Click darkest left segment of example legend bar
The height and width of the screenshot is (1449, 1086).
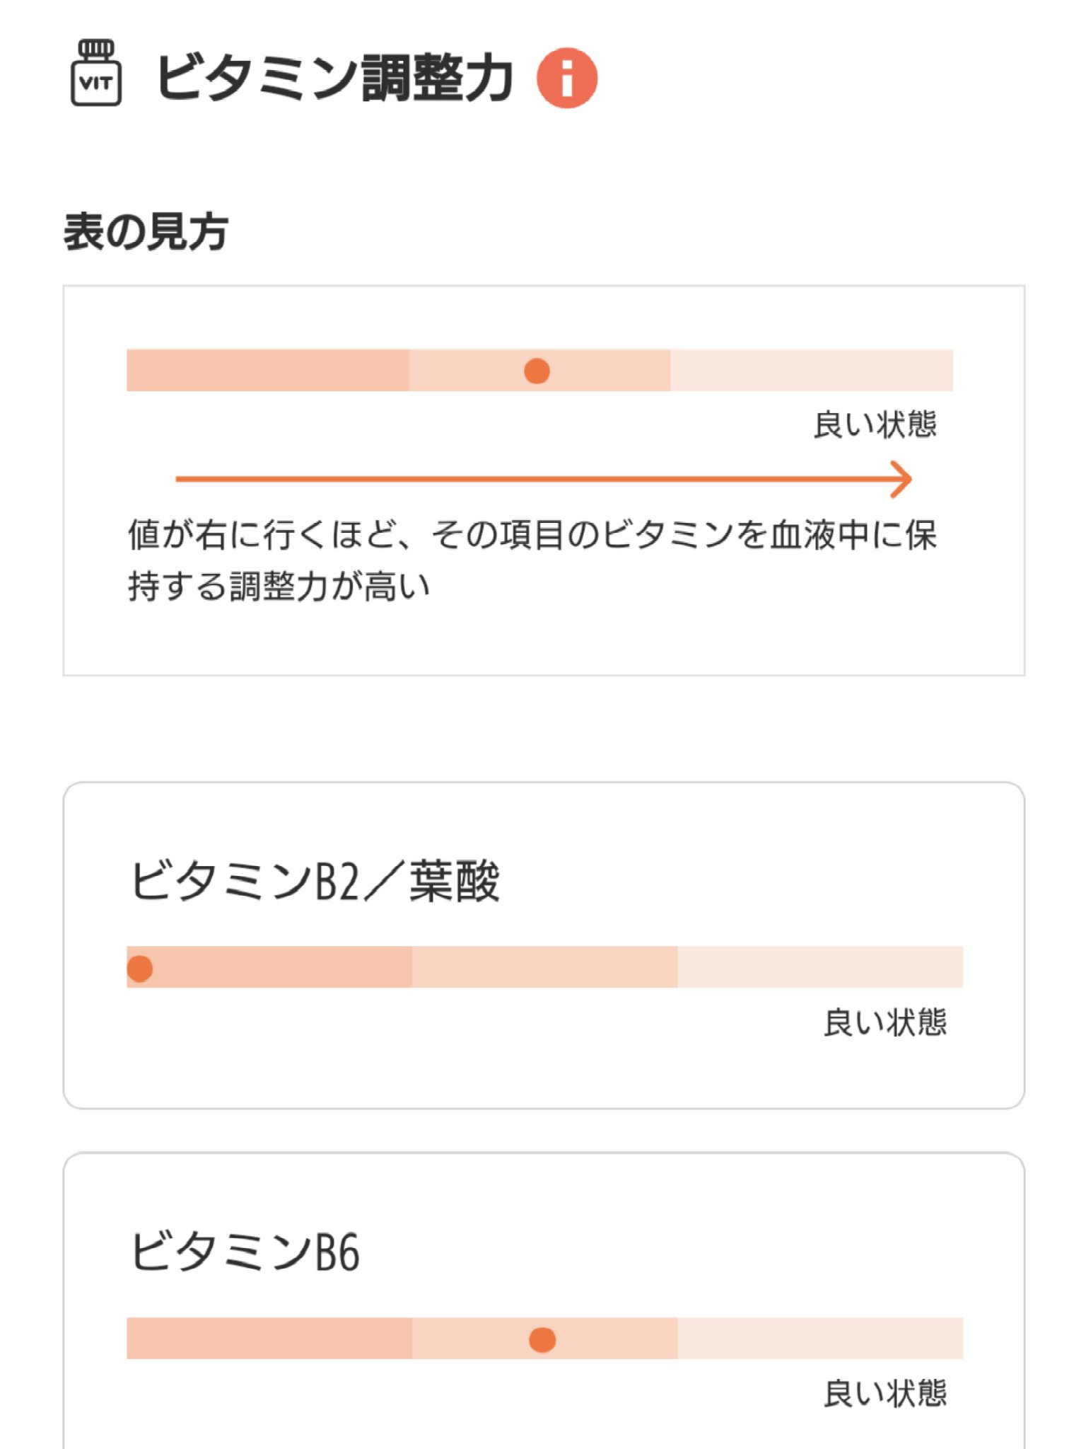(x=267, y=370)
